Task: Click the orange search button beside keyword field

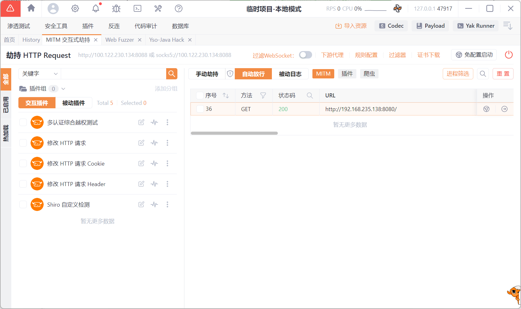Action: point(171,74)
